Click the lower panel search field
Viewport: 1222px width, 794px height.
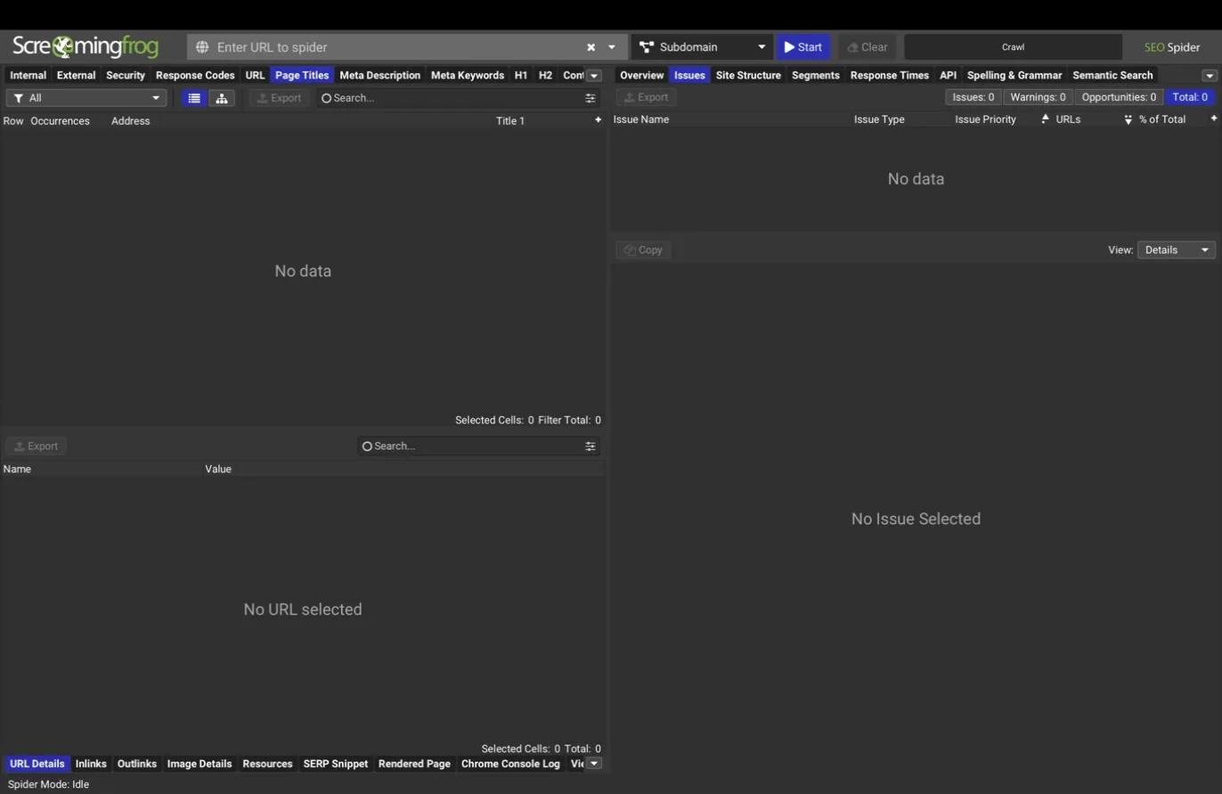point(470,446)
